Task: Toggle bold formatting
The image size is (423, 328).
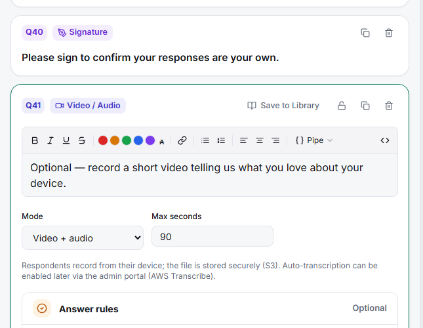Action: coord(35,140)
